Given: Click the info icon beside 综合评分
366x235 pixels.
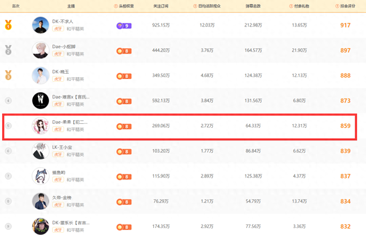Looking at the screenshot, I should (337, 6).
